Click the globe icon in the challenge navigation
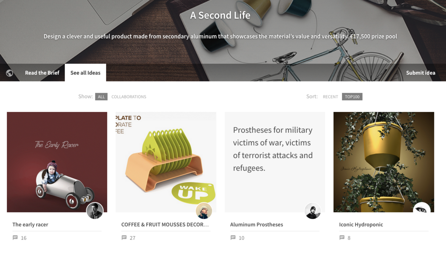This screenshot has height=257, width=446. pyautogui.click(x=9, y=73)
